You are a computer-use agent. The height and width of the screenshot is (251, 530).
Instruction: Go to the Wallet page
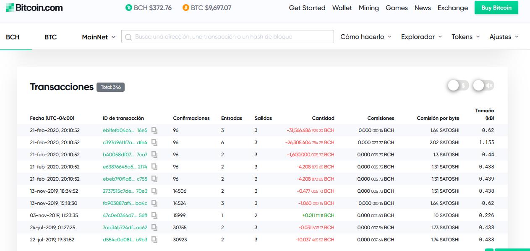click(342, 8)
